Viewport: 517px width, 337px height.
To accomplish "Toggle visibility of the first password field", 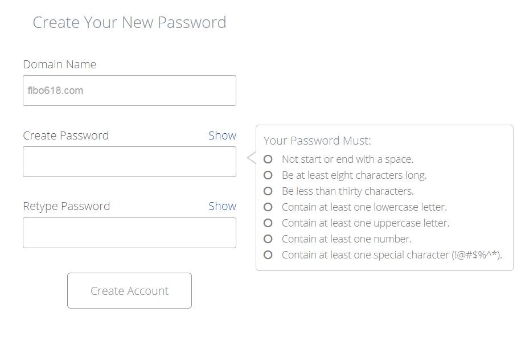I will point(222,135).
